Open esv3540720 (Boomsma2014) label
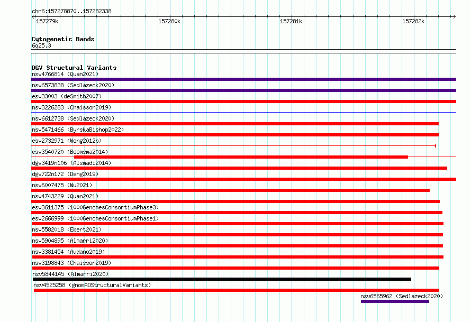This screenshot has width=471, height=322. pyautogui.click(x=70, y=152)
